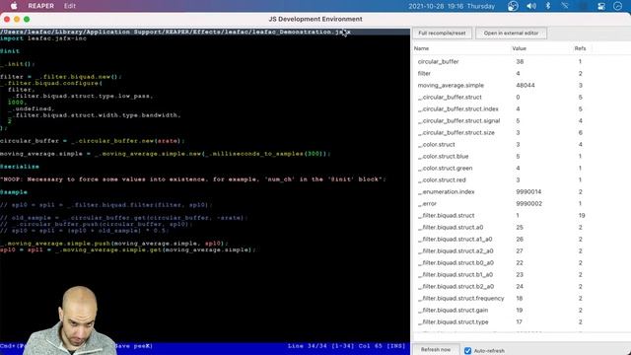Click the round clock-like icon at the menu bar end

pyautogui.click(x=618, y=6)
